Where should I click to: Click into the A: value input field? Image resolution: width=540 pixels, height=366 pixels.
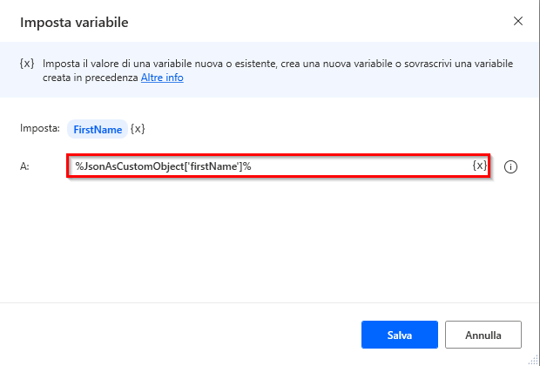click(x=278, y=166)
